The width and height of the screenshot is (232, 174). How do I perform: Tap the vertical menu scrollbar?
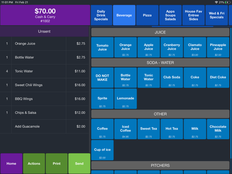(231, 93)
